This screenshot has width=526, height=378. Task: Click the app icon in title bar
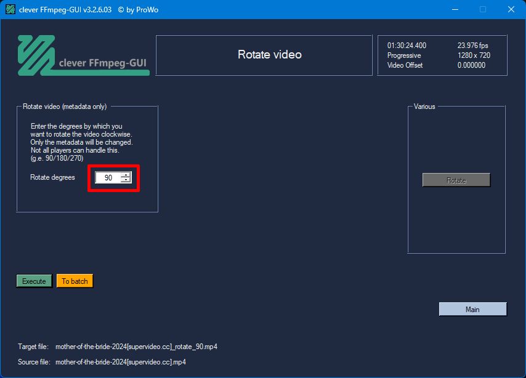[10, 9]
